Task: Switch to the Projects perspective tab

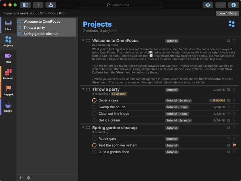Action: pos(8,41)
